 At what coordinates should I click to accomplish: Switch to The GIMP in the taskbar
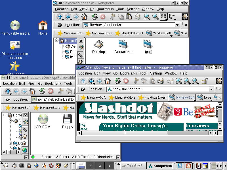coord(133,166)
